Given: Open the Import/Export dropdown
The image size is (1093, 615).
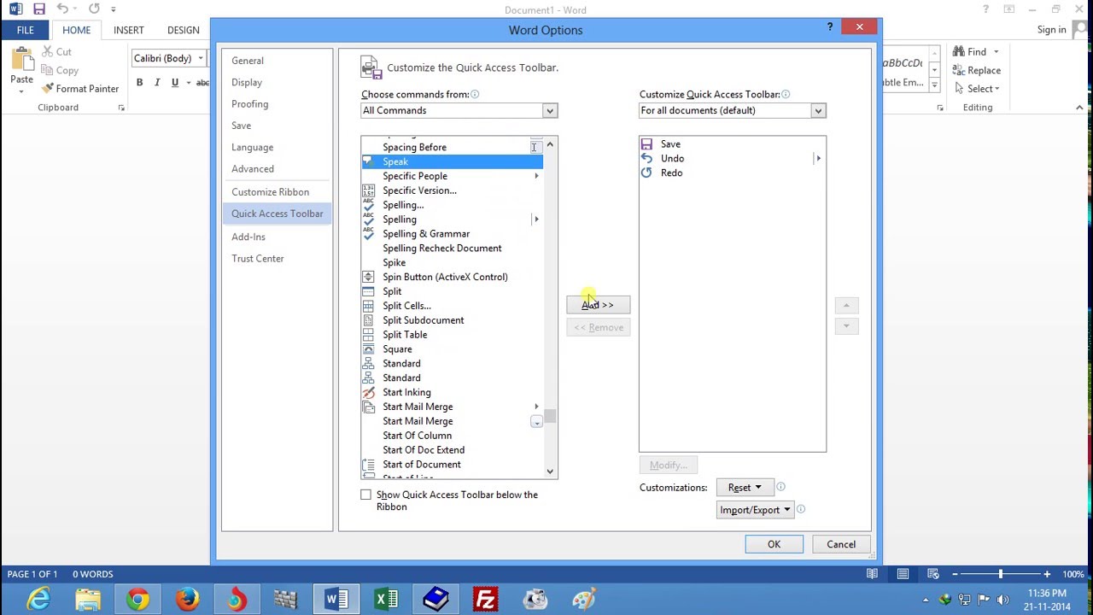Looking at the screenshot, I should click(755, 509).
